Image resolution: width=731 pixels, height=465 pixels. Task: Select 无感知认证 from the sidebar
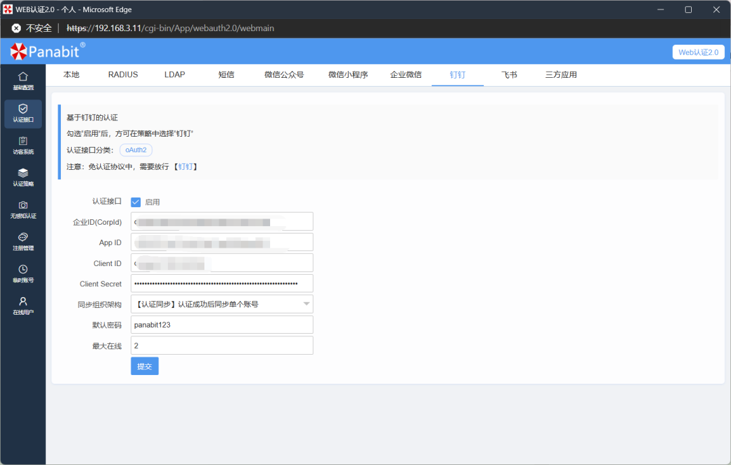23,211
